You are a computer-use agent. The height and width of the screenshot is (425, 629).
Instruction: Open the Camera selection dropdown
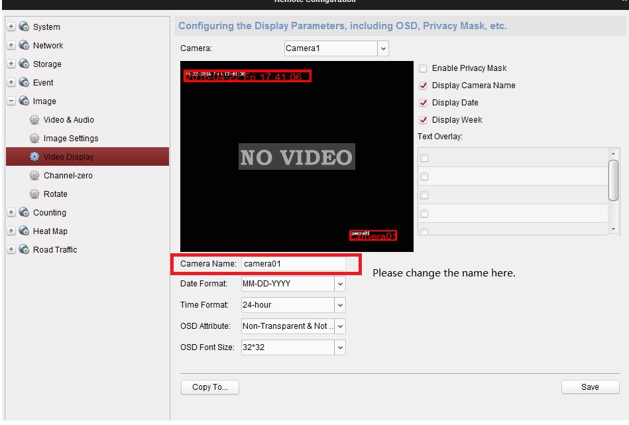tap(382, 48)
